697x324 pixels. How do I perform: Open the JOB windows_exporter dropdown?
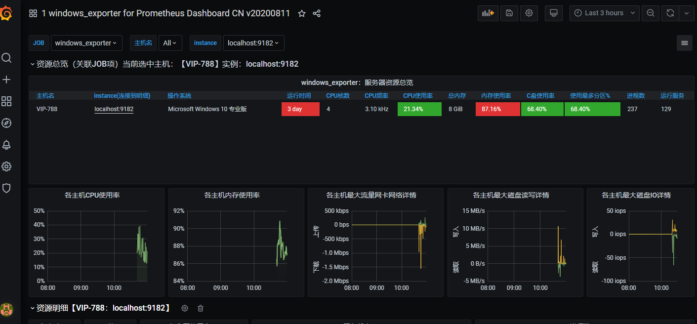tap(86, 43)
